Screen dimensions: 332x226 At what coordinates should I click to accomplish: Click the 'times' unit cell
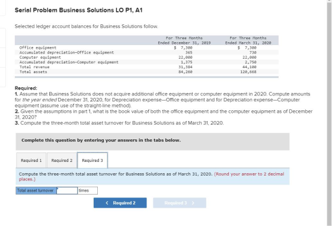(x=88, y=190)
